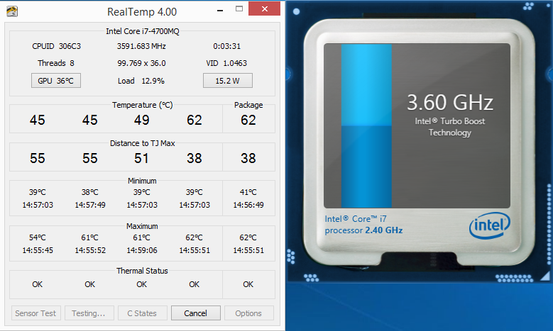Screen dimensions: 553x331
Task: Click the third core temperature 49
Action: point(141,120)
